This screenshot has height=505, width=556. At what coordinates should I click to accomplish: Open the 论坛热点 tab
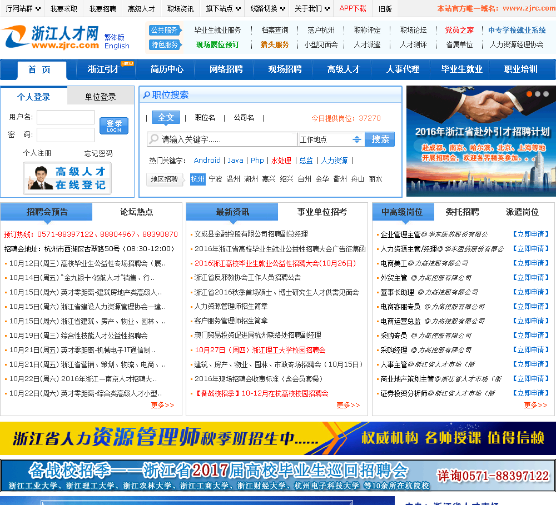137,212
